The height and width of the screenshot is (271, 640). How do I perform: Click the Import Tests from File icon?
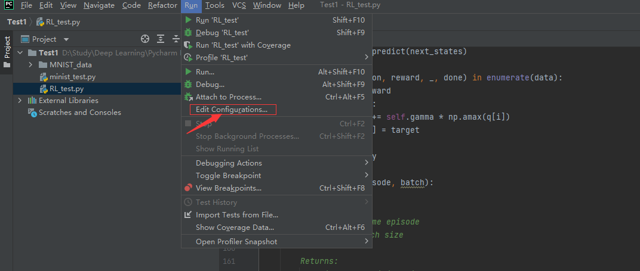[x=189, y=215]
